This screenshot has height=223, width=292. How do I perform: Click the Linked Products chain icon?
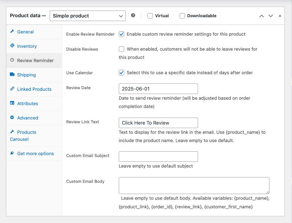(x=12, y=89)
